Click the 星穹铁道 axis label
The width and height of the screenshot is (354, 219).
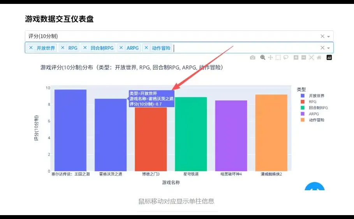tap(191, 174)
